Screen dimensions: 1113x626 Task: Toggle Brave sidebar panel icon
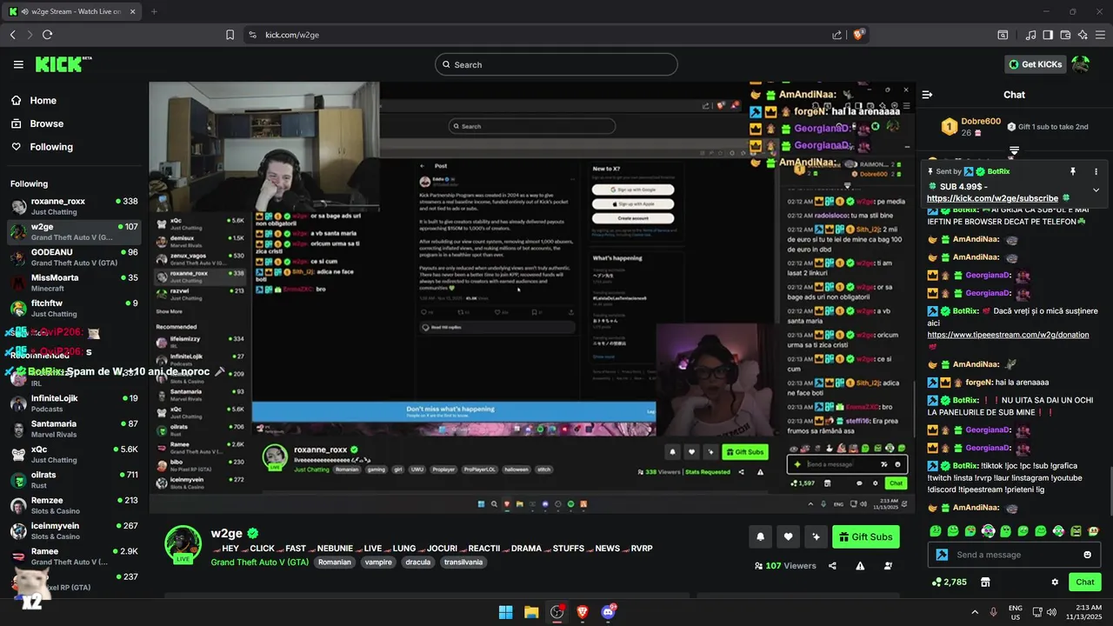click(x=1048, y=35)
